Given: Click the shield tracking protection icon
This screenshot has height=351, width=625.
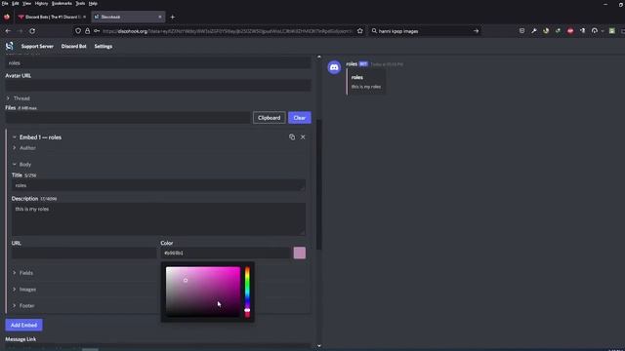Looking at the screenshot, I should [x=78, y=31].
